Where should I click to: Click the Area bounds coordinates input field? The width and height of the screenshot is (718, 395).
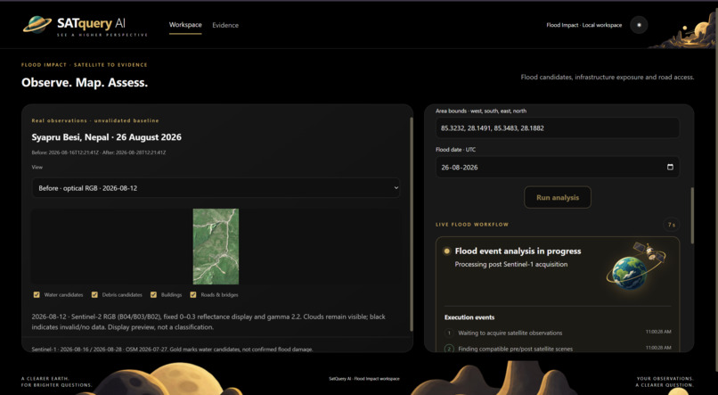(x=558, y=128)
